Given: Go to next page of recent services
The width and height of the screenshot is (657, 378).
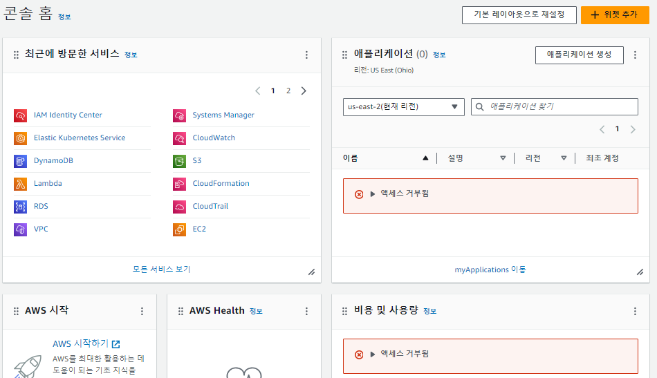Looking at the screenshot, I should click(304, 91).
